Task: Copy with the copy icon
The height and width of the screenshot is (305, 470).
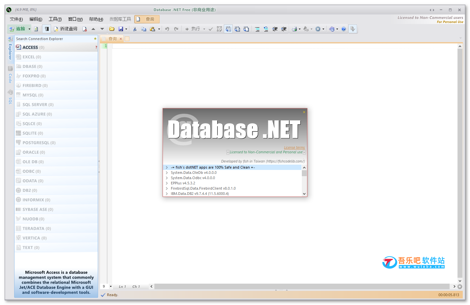Action: point(144,29)
